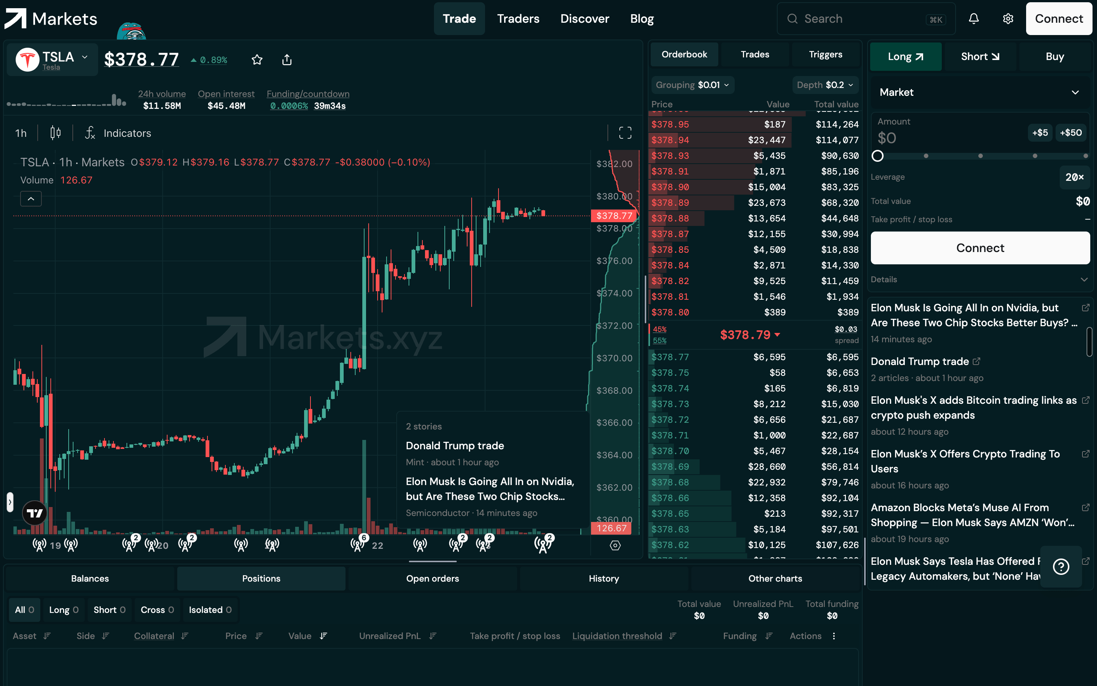Sort positions by Asset column
The height and width of the screenshot is (686, 1097).
coord(31,636)
